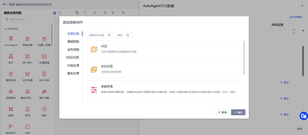The width and height of the screenshot is (308, 135).
Task: Select the 机器人回复 node icon
Action: tap(44, 39)
